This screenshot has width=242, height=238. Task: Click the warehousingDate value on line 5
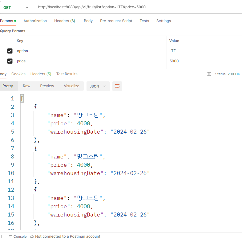tap(130, 132)
